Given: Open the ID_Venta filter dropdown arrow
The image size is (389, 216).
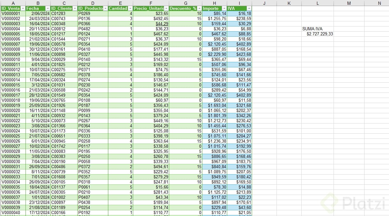Looking at the screenshot, I should point(23,8).
